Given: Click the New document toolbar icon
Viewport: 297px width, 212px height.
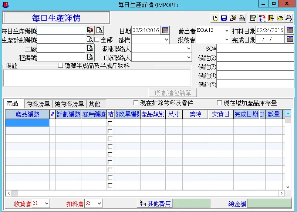Looking at the screenshot, I should click(215, 18).
